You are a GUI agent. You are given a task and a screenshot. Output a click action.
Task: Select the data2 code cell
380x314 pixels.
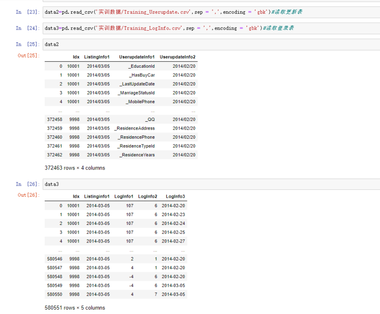(x=211, y=44)
